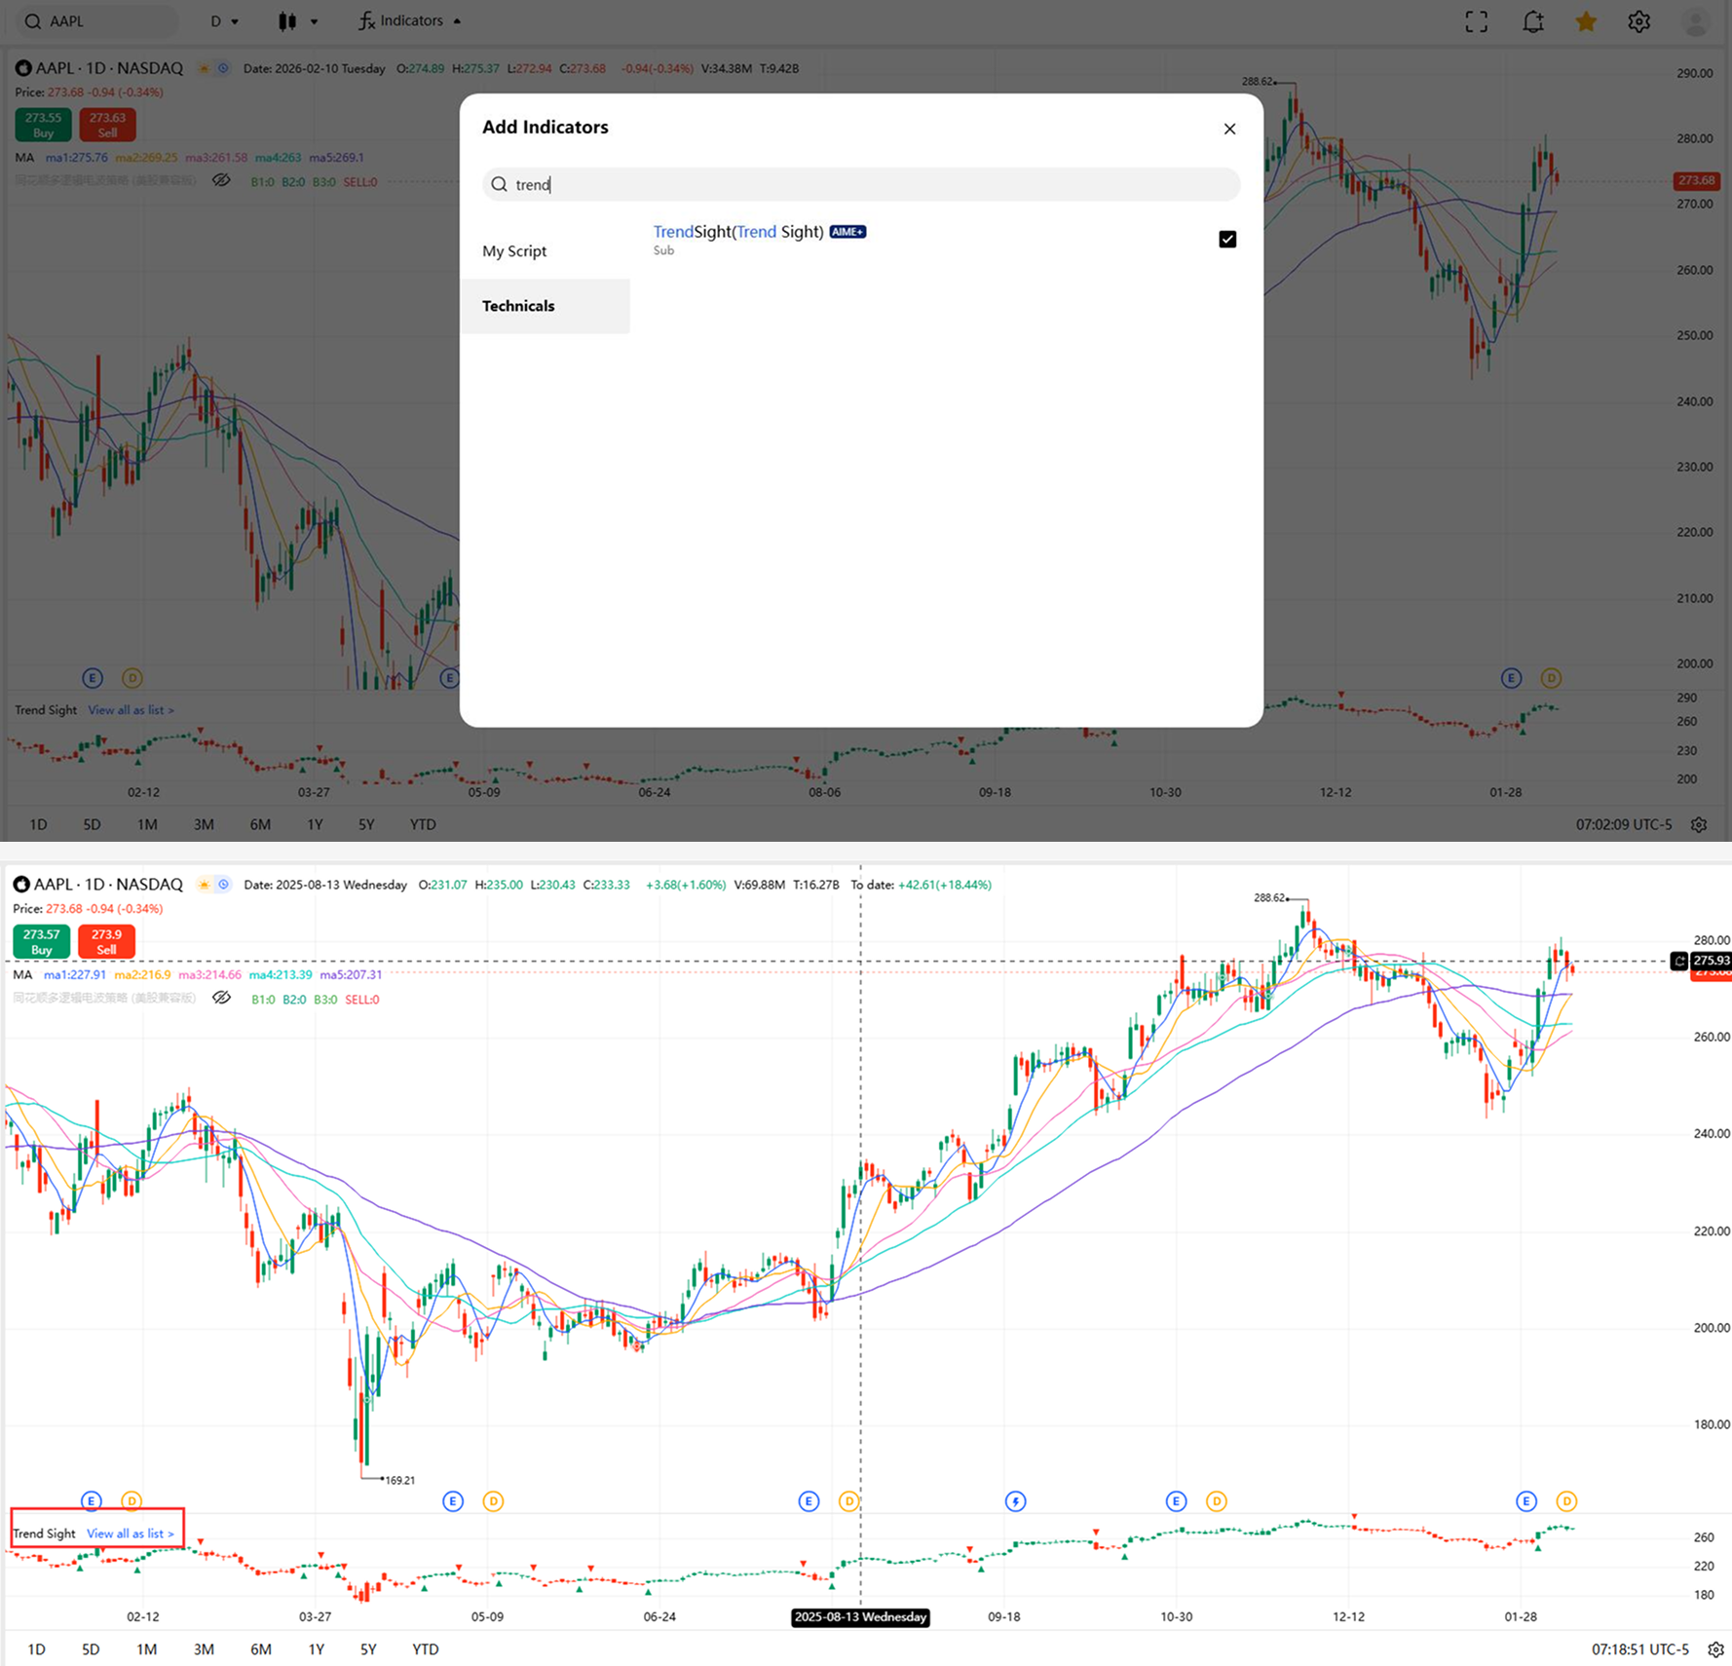Image resolution: width=1732 pixels, height=1666 pixels.
Task: Open chart settings gear beside 07:18:51 UTC-5
Action: (x=1715, y=1649)
